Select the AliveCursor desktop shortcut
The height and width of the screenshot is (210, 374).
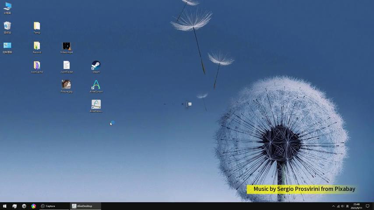click(96, 85)
